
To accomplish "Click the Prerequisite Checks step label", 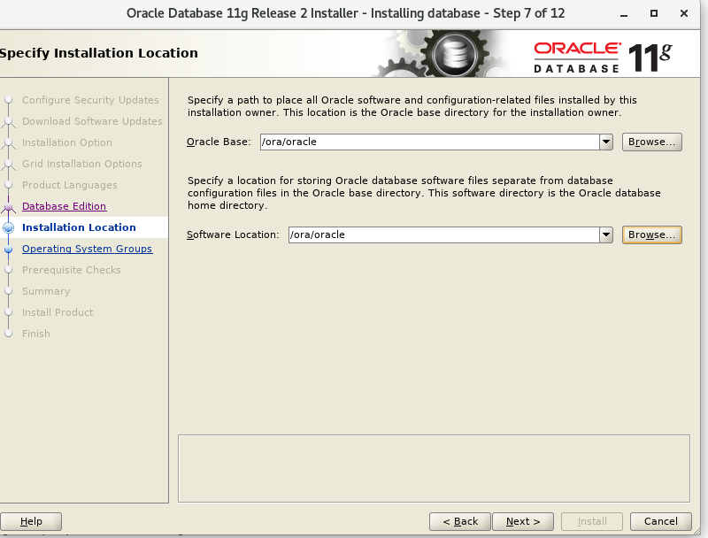I will coord(72,270).
